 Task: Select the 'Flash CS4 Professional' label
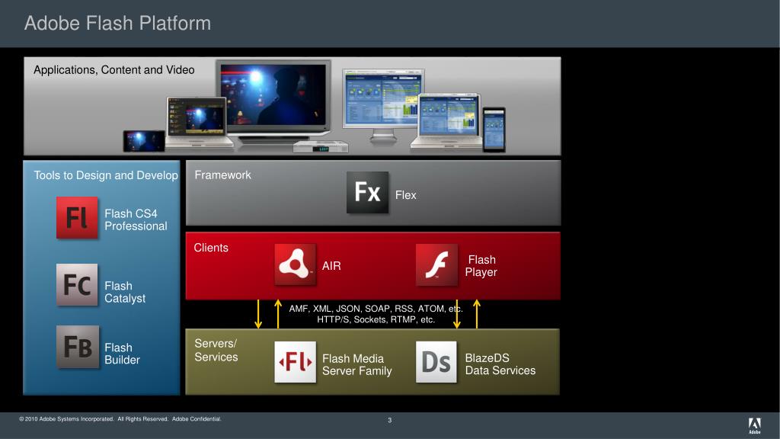click(x=136, y=219)
